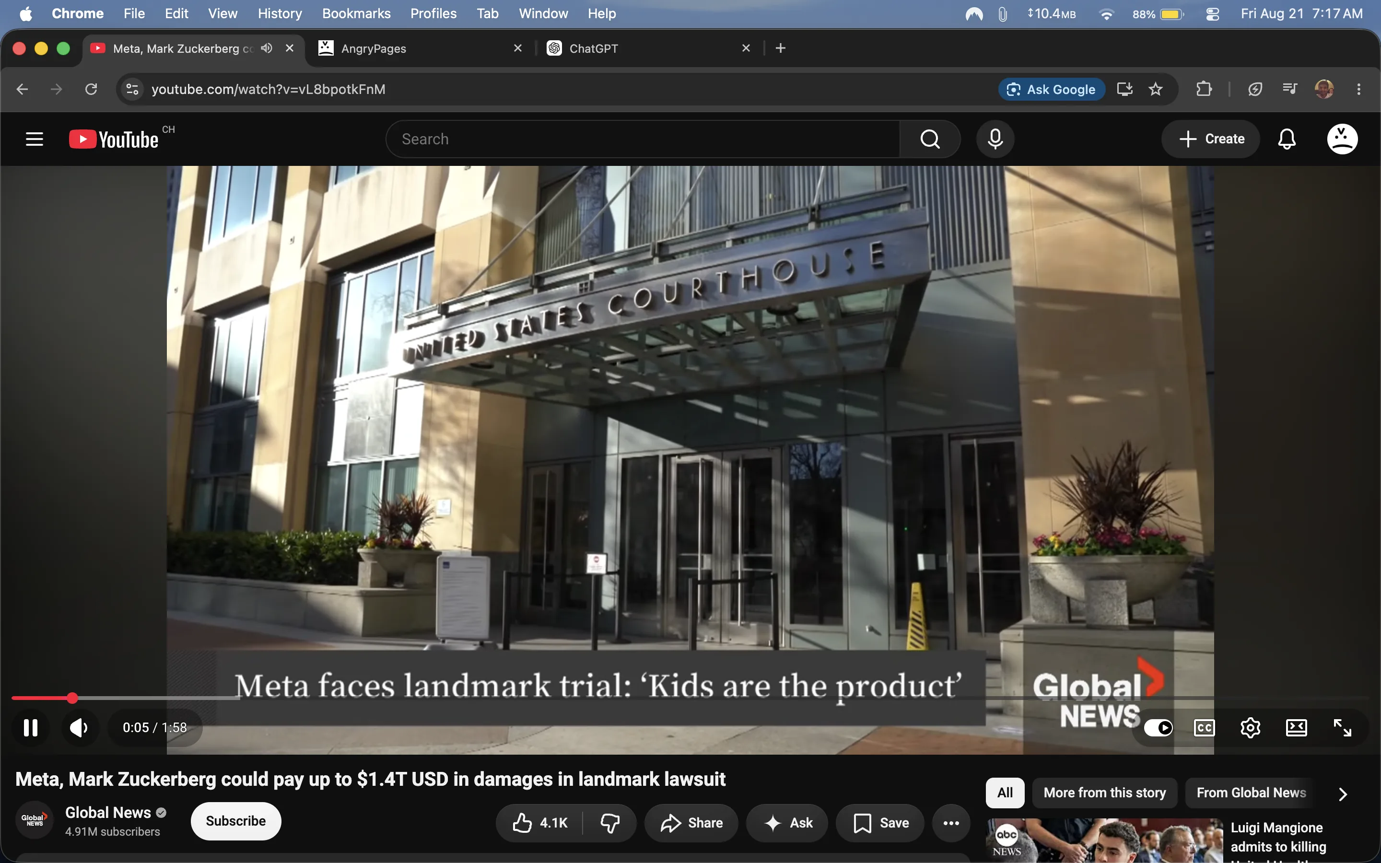Viewport: 1381px width, 863px height.
Task: Open Chrome profile avatar
Action: pos(1324,89)
